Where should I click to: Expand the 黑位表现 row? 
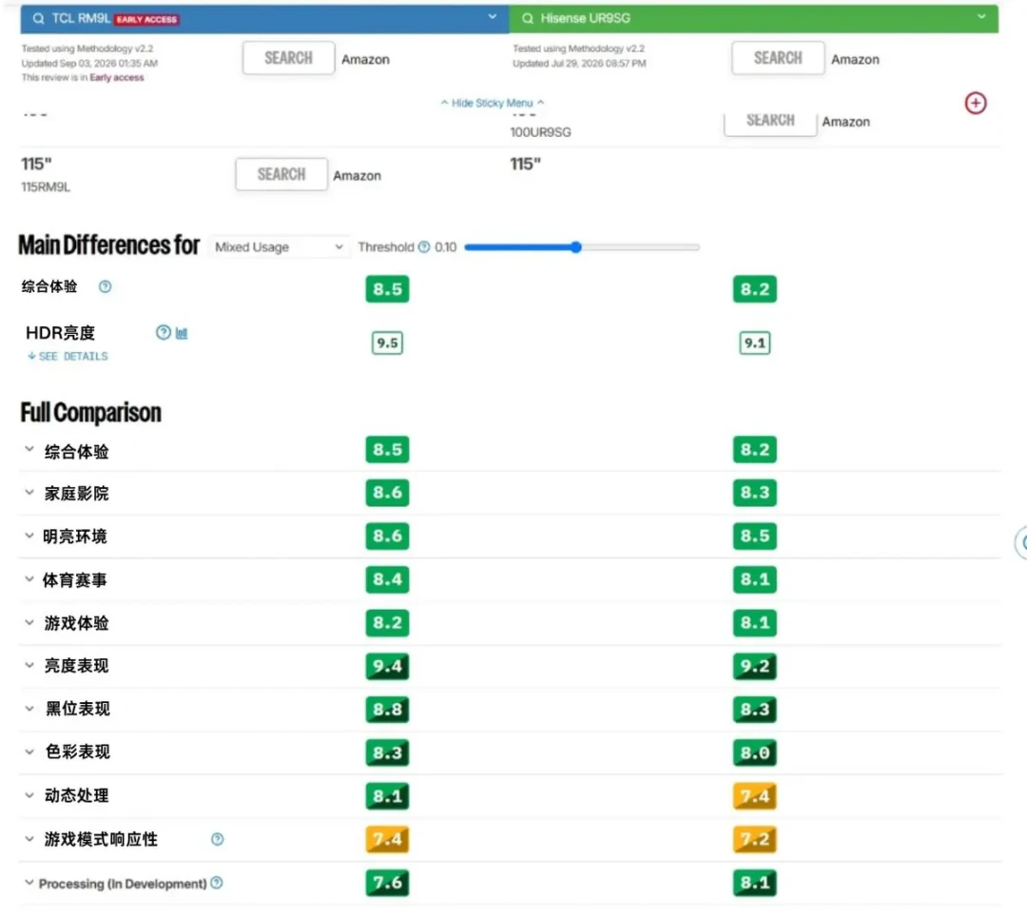(x=29, y=709)
